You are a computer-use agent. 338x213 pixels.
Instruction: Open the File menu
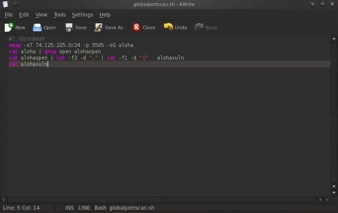[8, 14]
